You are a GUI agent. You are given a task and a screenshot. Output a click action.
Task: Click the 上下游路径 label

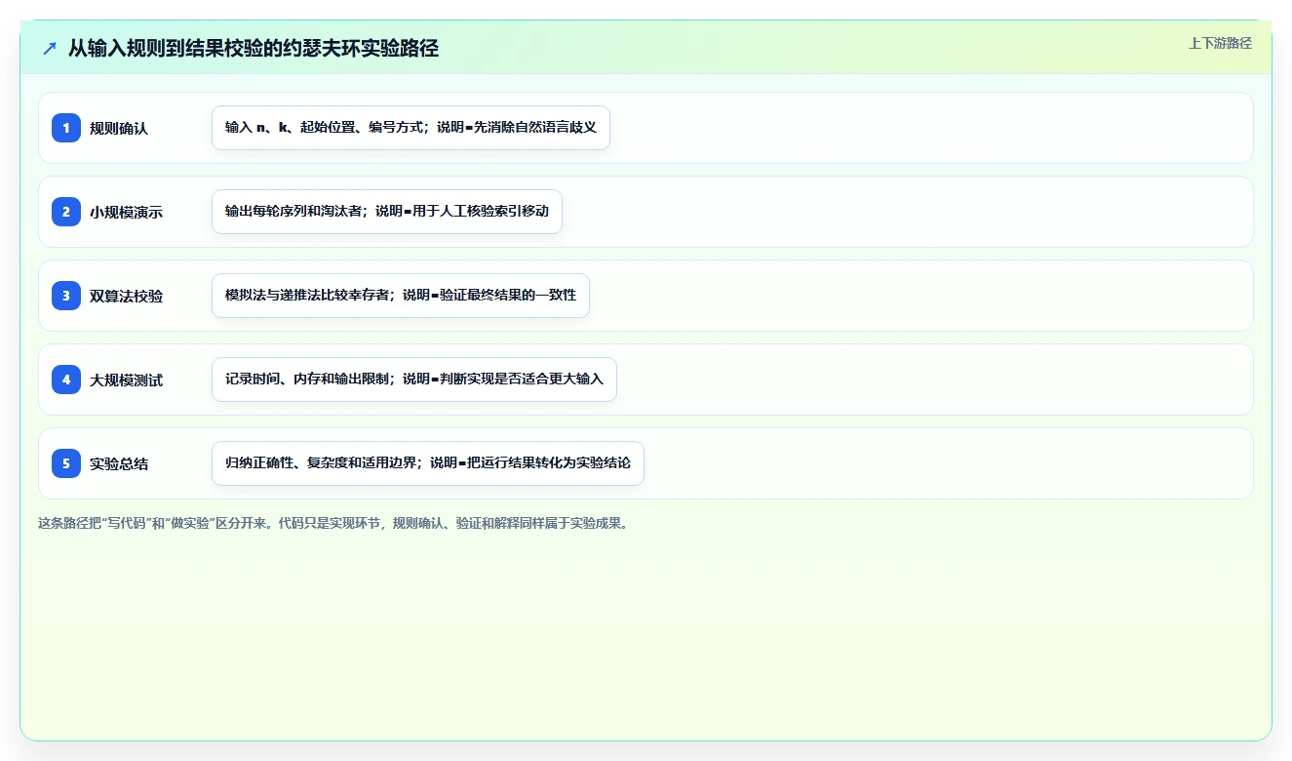click(1220, 43)
